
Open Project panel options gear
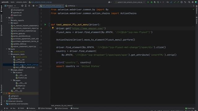coord(33,6)
